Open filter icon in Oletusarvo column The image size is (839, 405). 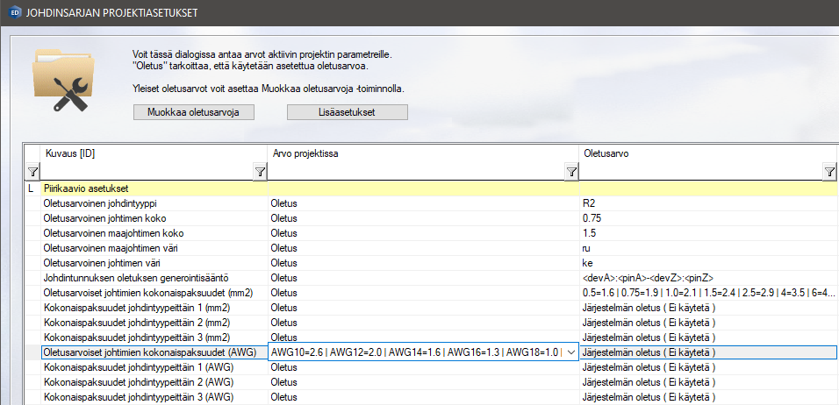coord(829,172)
